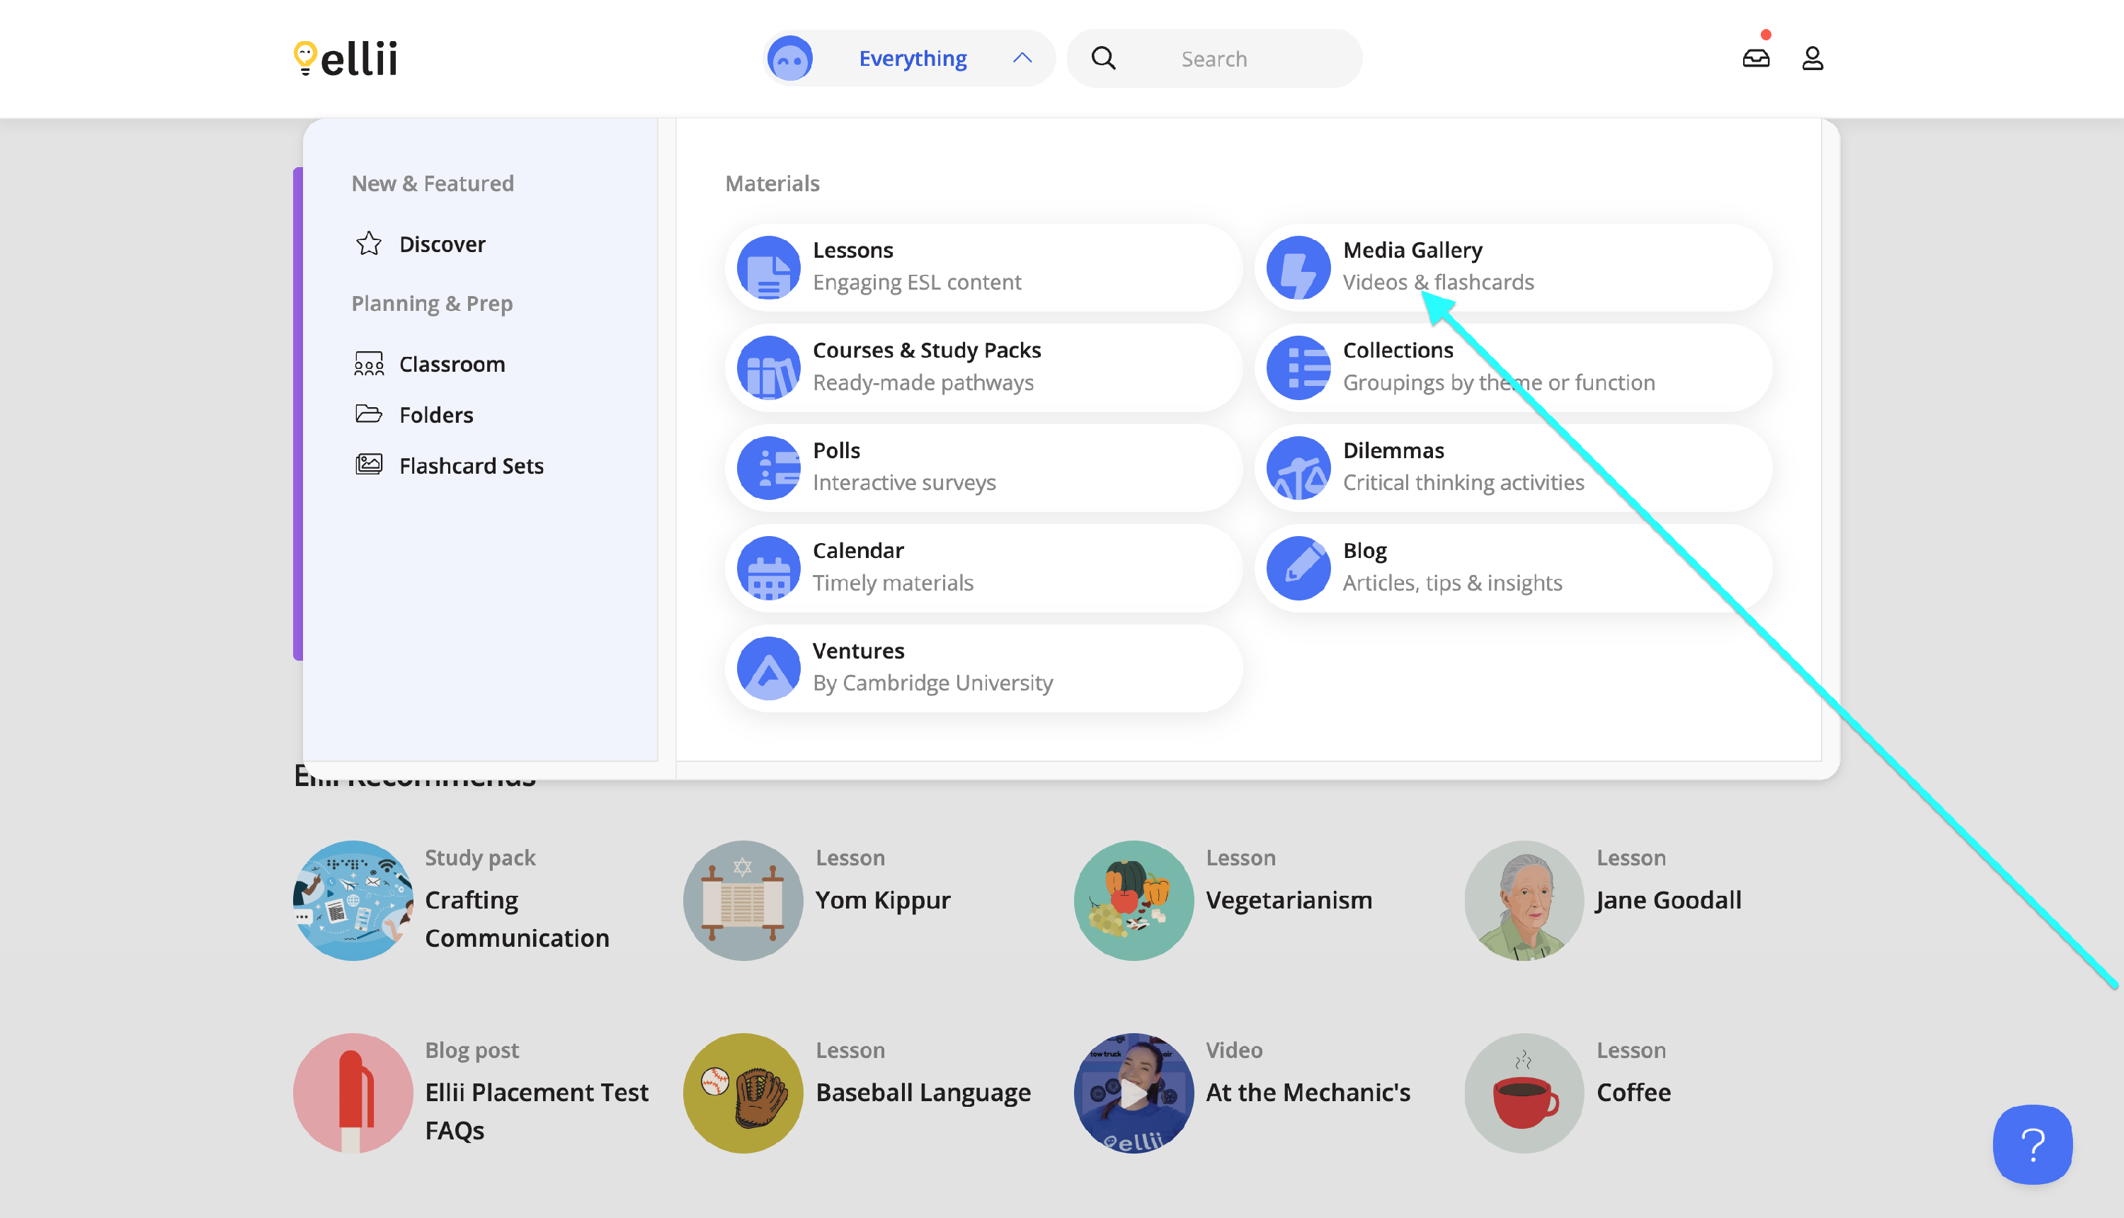Click the magnifying glass search icon
2124x1218 pixels.
coord(1103,59)
